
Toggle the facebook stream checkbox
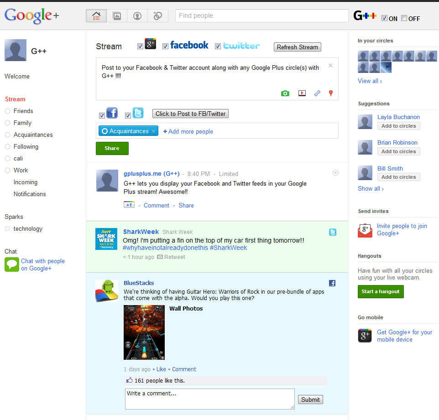click(166, 47)
